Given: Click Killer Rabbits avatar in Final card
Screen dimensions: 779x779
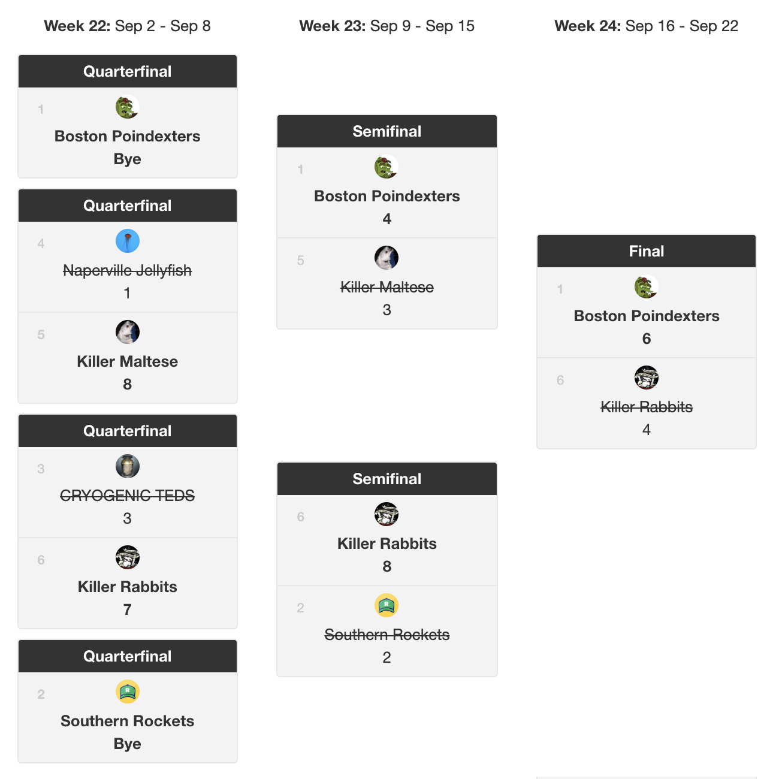Looking at the screenshot, I should tap(647, 378).
